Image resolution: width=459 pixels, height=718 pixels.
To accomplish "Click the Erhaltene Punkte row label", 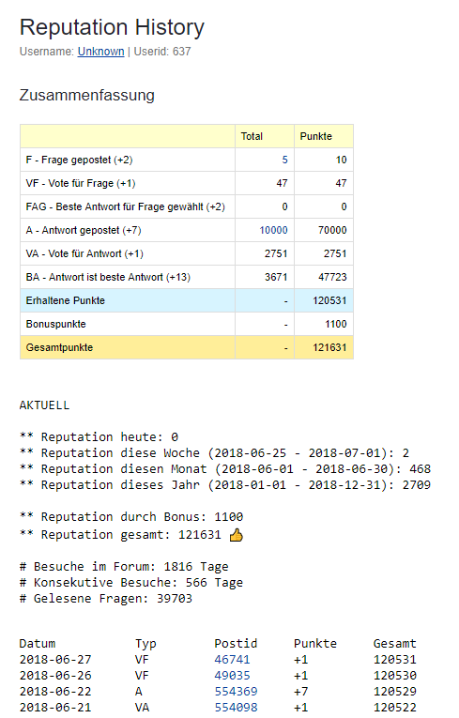I will click(66, 300).
